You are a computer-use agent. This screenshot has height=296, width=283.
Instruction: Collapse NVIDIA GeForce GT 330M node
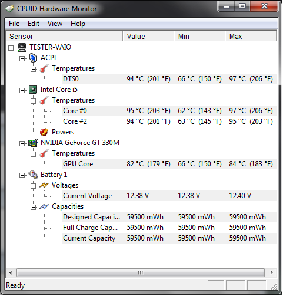pyautogui.click(x=22, y=143)
